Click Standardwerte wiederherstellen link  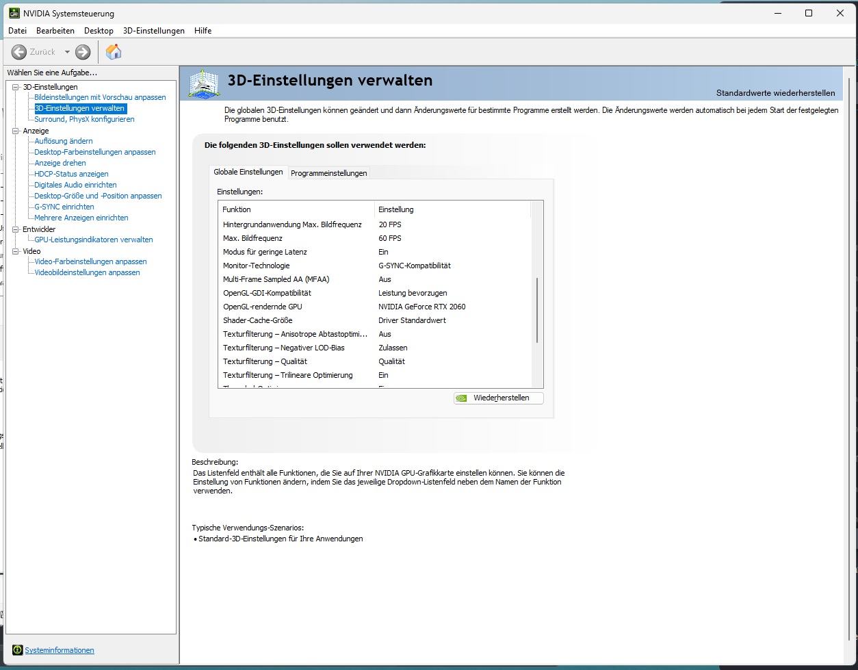(x=775, y=93)
